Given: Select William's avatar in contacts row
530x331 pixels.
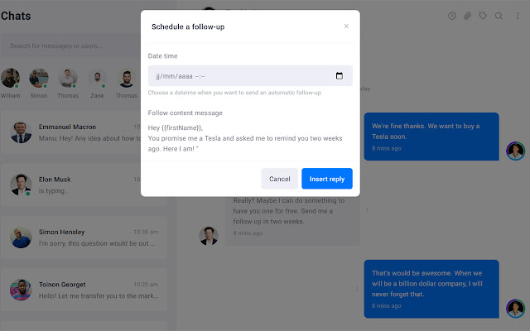Looking at the screenshot, I should [x=10, y=79].
